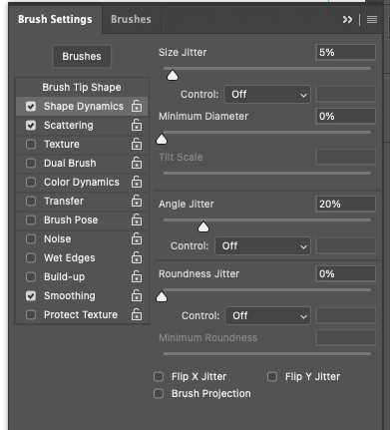Toggle the lock icon for Shape Dynamics

click(x=137, y=106)
